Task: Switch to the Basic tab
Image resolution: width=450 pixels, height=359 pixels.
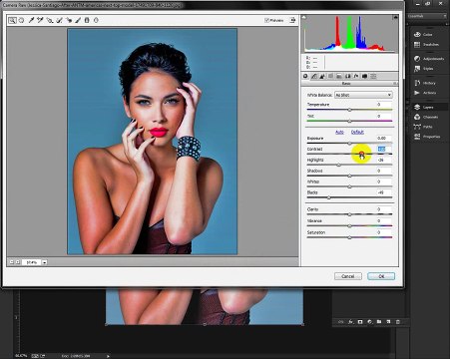Action: [305, 76]
